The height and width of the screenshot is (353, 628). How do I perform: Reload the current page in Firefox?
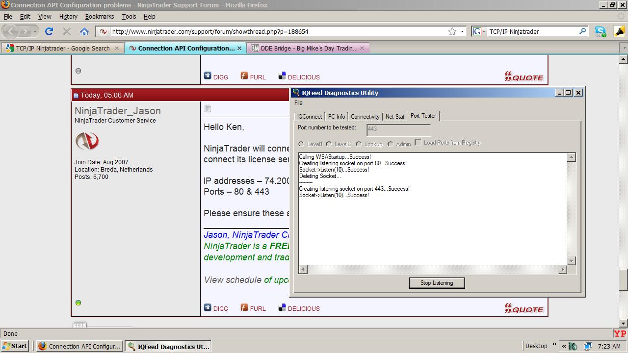[x=49, y=31]
